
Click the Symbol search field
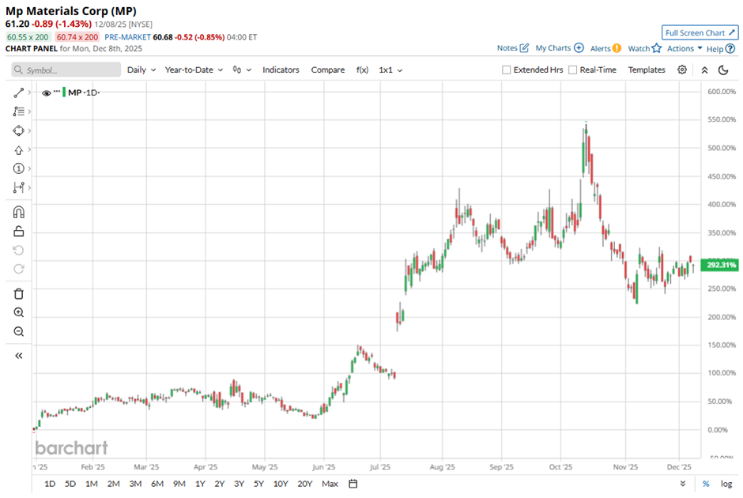(66, 70)
